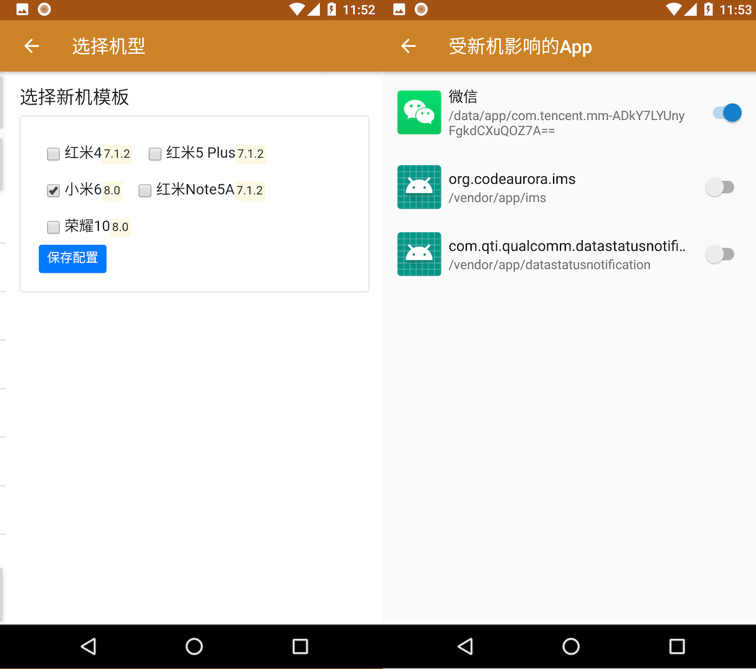Enable the com.qti.qualcomm.datastatusnotifi switch
The width and height of the screenshot is (756, 669).
[x=720, y=254]
